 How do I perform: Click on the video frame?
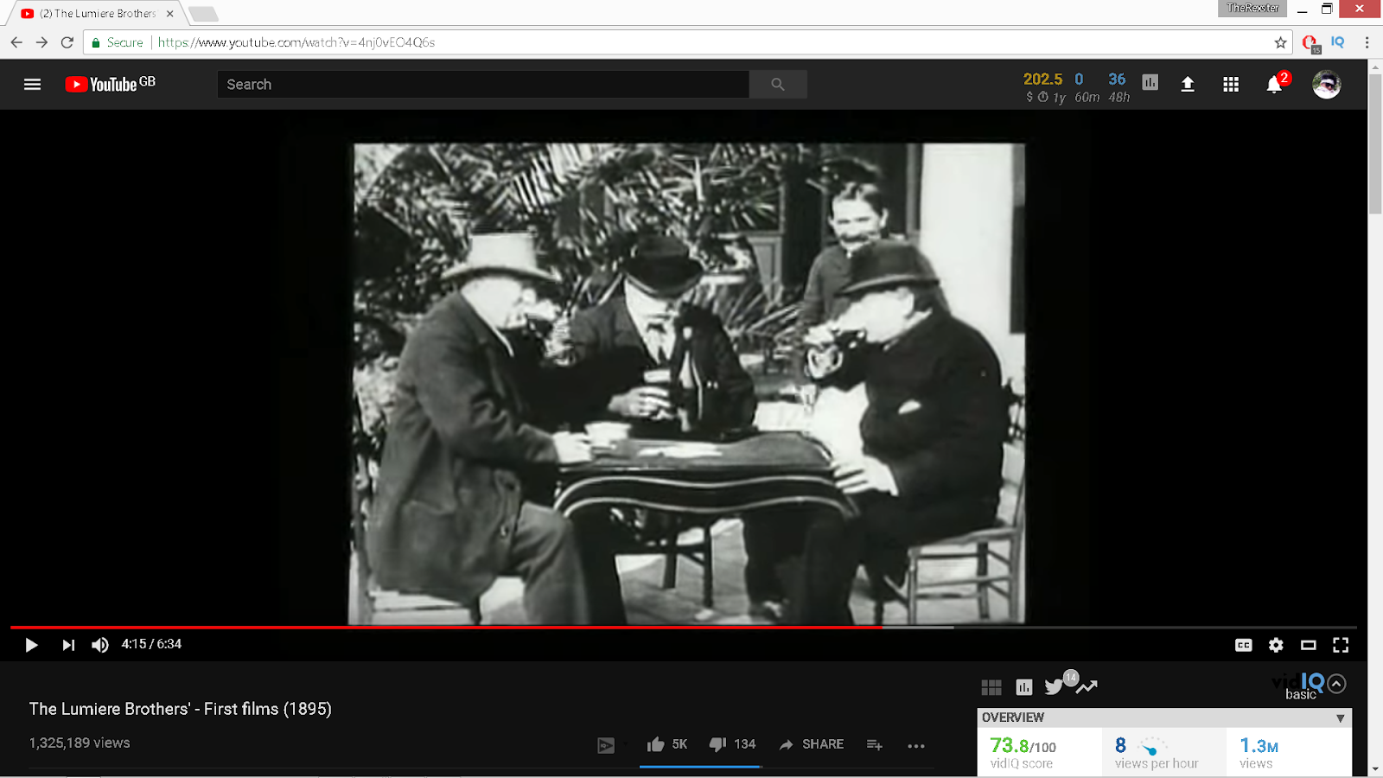click(x=687, y=383)
